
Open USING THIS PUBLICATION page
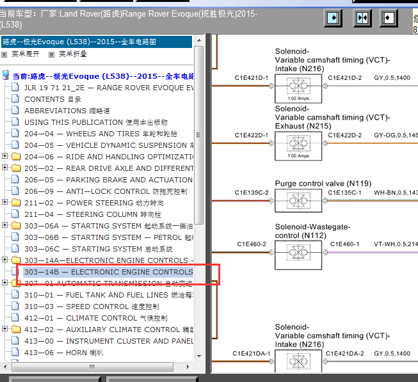click(x=96, y=122)
